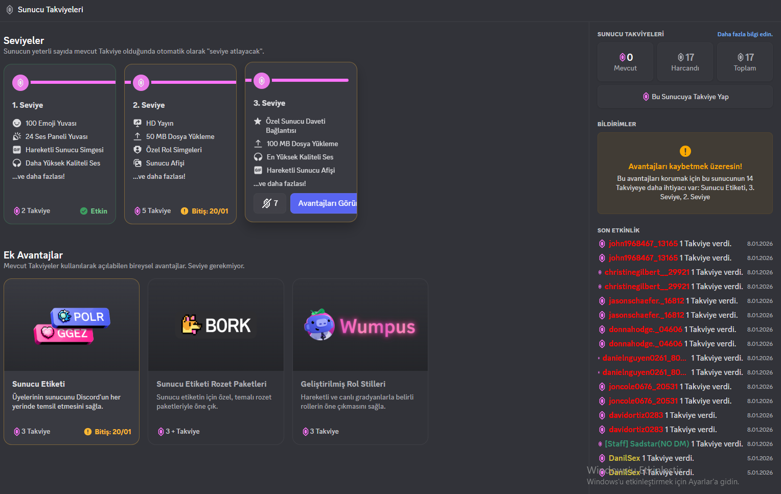Click the headphones icon beside Daha Yüksek Kaliteli Ses
781x494 pixels.
[17, 163]
